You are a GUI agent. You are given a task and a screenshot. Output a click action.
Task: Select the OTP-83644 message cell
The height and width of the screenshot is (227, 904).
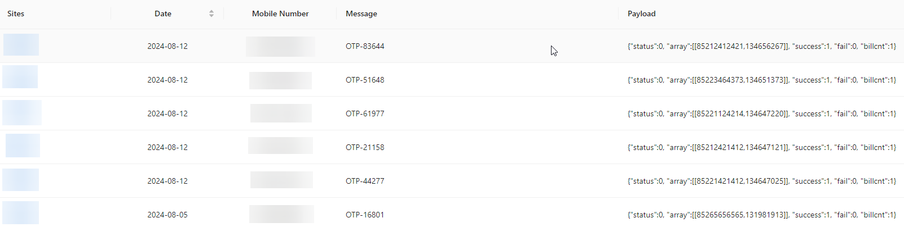tap(365, 46)
